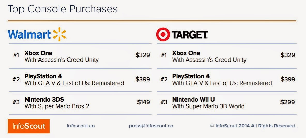
Task: Select Walmart's PlayStation 4 entry title
Action: 43,76
